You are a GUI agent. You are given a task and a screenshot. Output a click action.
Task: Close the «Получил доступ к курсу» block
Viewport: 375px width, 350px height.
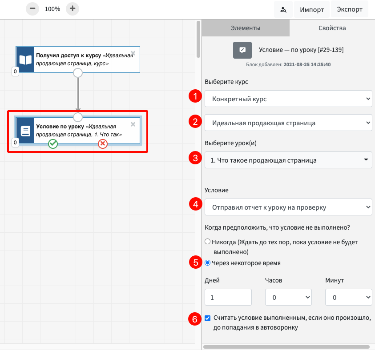(x=133, y=53)
